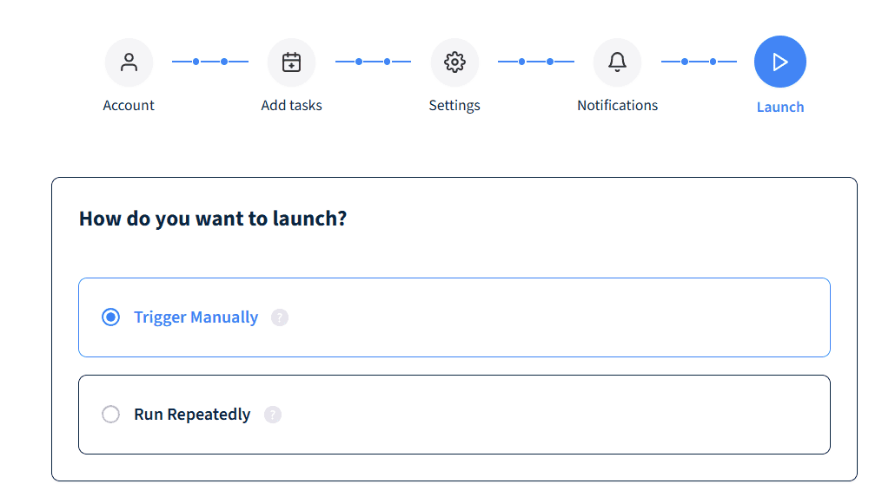Show help for Trigger Manually
Screen dimensions: 882x497
pos(279,317)
